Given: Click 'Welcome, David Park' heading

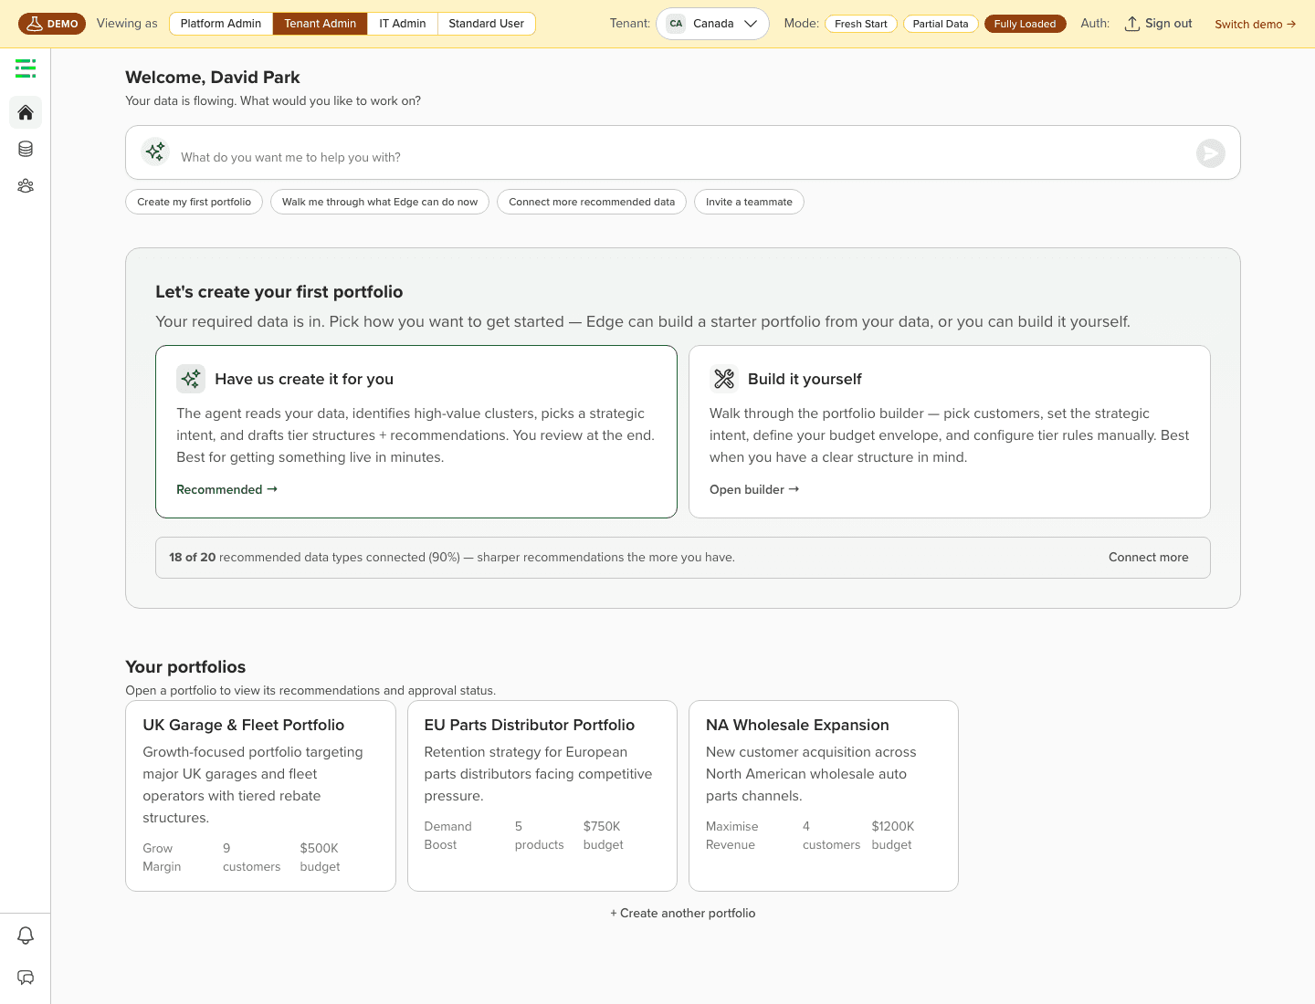Looking at the screenshot, I should [x=213, y=78].
